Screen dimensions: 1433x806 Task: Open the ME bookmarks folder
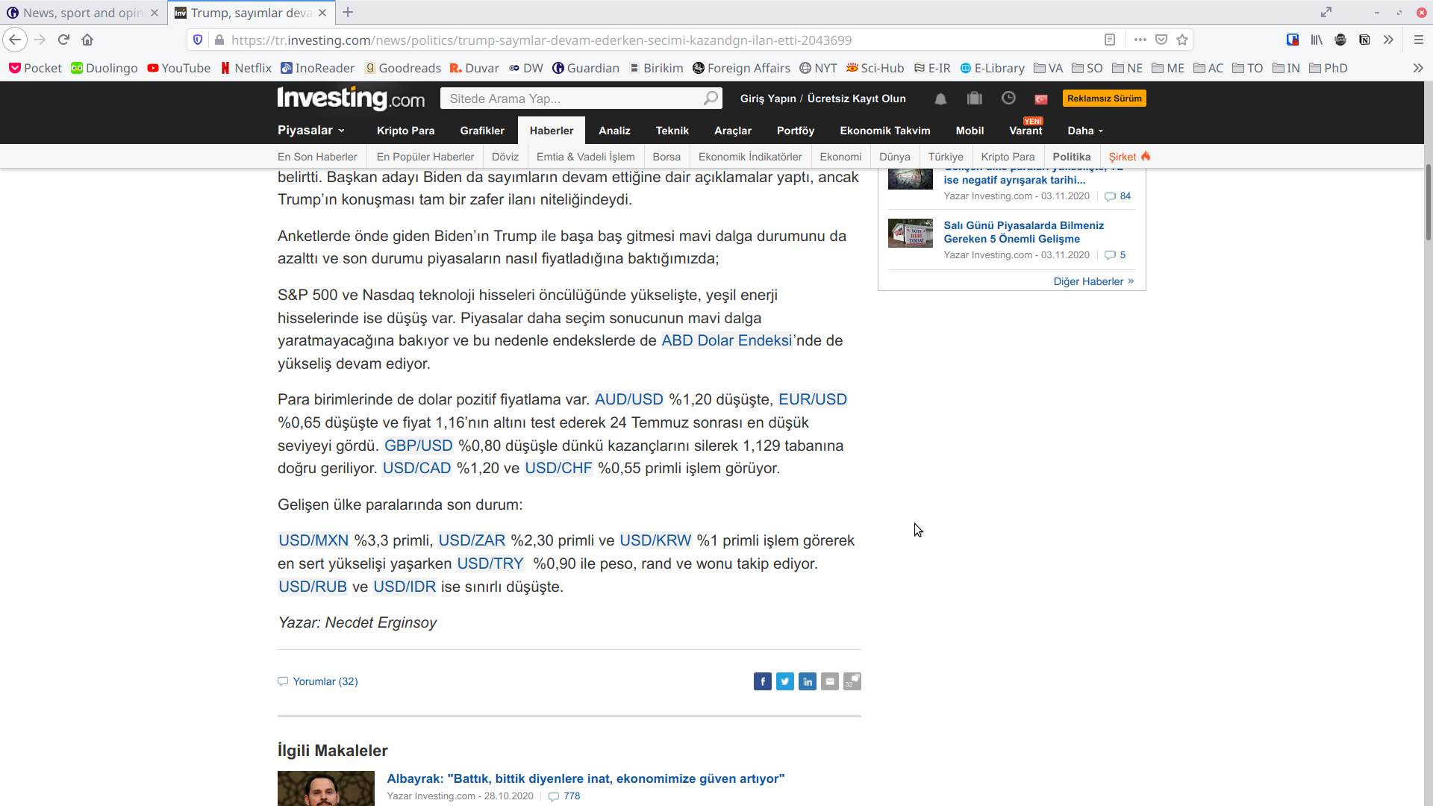(x=1168, y=68)
